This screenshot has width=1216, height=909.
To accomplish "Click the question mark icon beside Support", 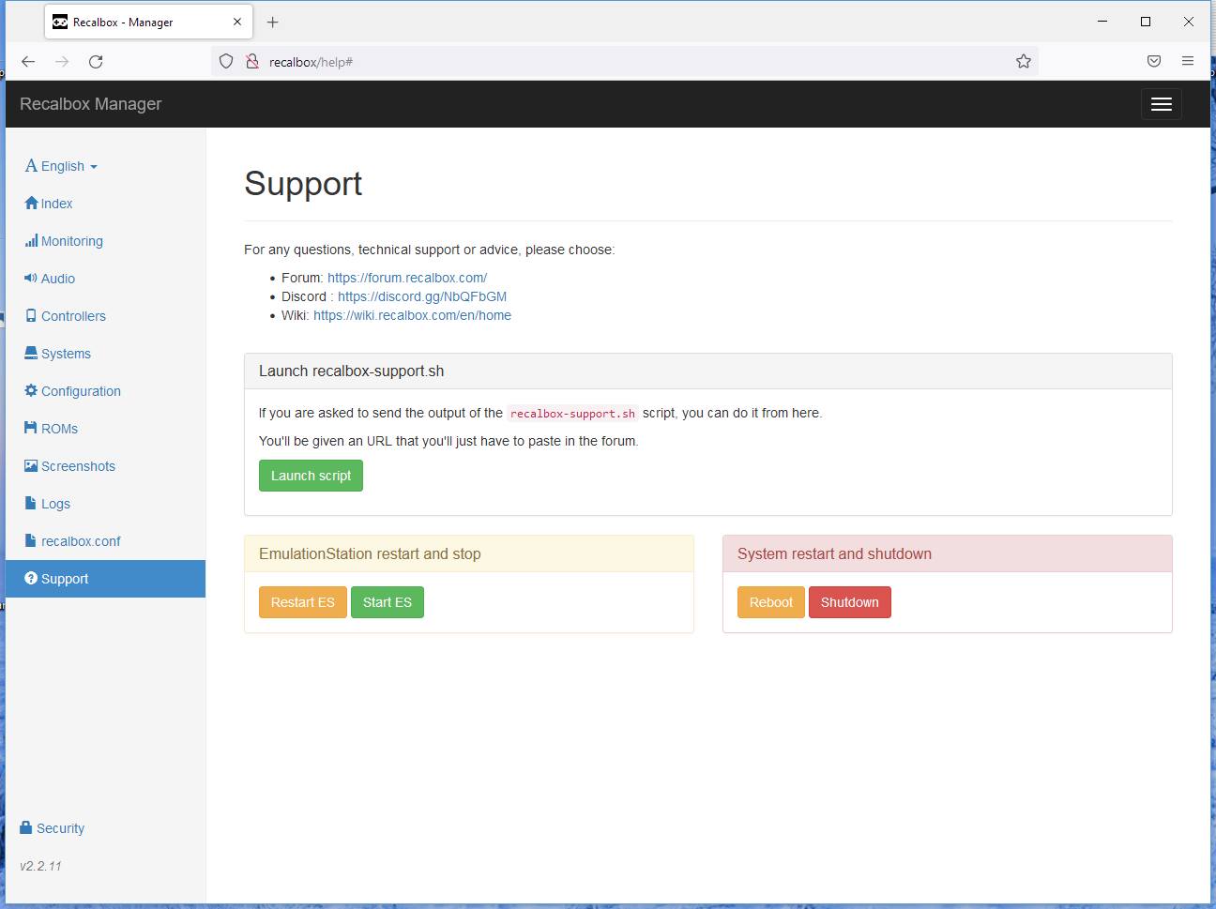I will (31, 578).
